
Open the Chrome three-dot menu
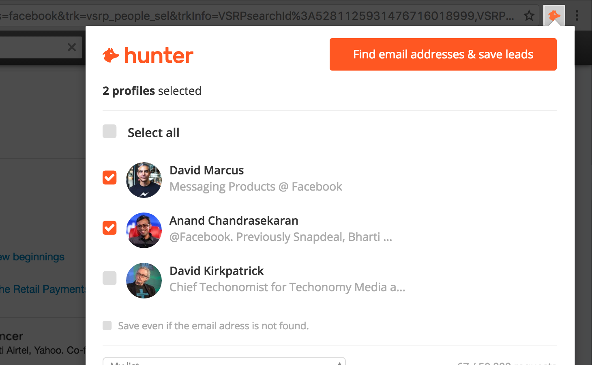tap(577, 16)
